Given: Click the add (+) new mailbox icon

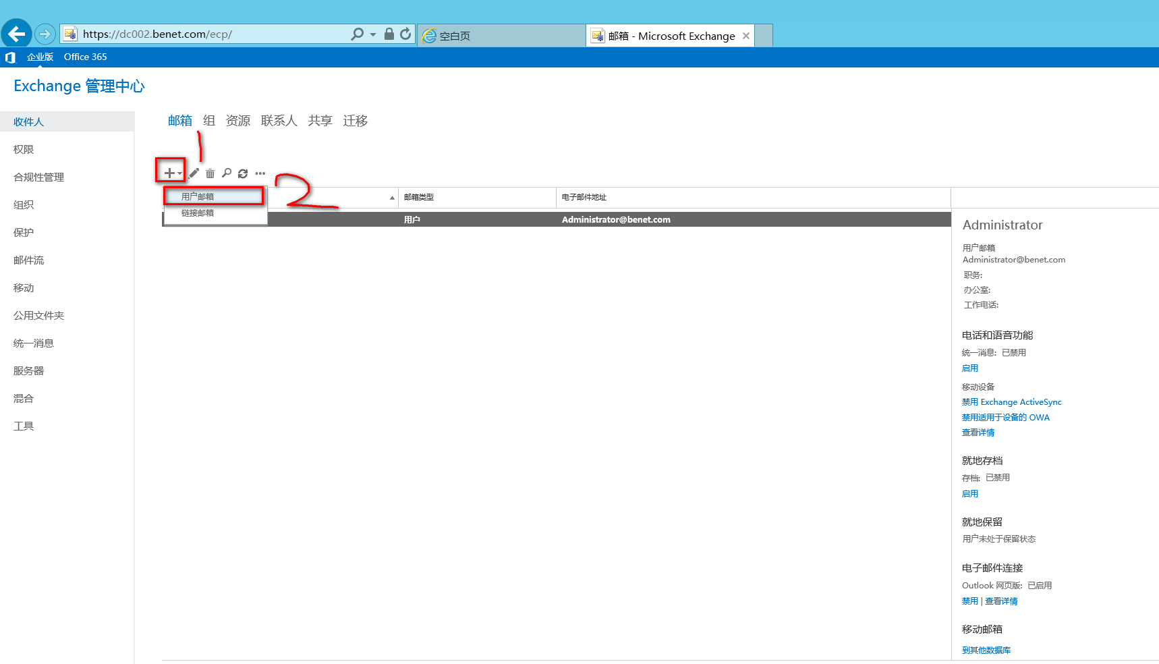Looking at the screenshot, I should [170, 173].
